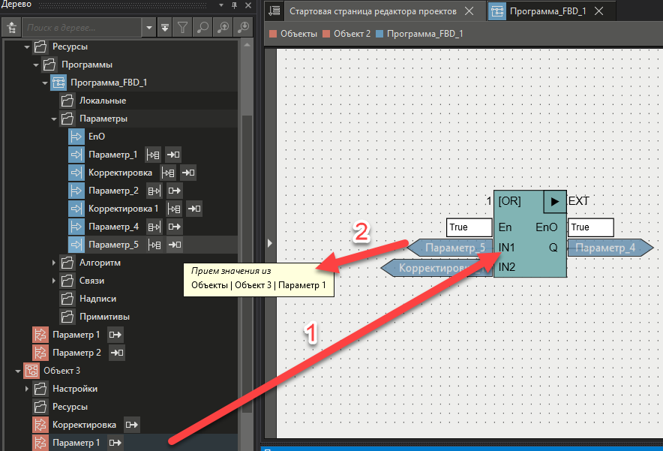Click Объект 2 breadcrumb link
This screenshot has width=663, height=451.
click(352, 34)
